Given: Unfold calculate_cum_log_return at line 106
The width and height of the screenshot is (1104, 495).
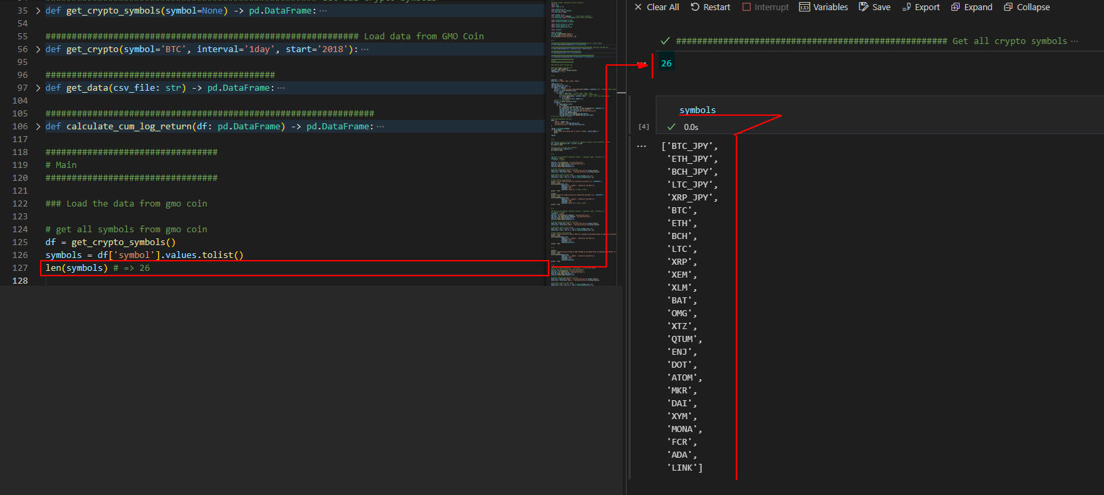Looking at the screenshot, I should point(38,127).
